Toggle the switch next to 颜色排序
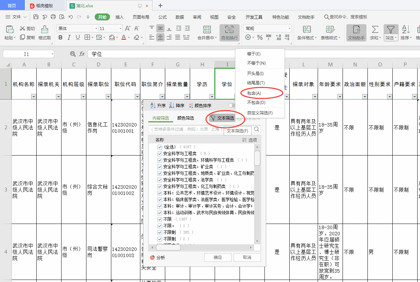The height and width of the screenshot is (282, 420). pos(232,105)
